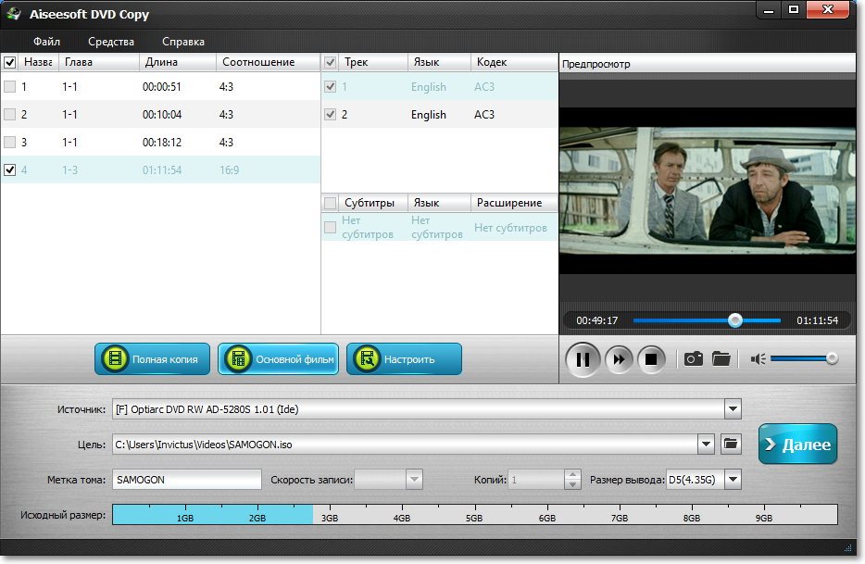Screen dimensions: 865x564
Task: Select Основной фильм copy mode
Action: (278, 358)
